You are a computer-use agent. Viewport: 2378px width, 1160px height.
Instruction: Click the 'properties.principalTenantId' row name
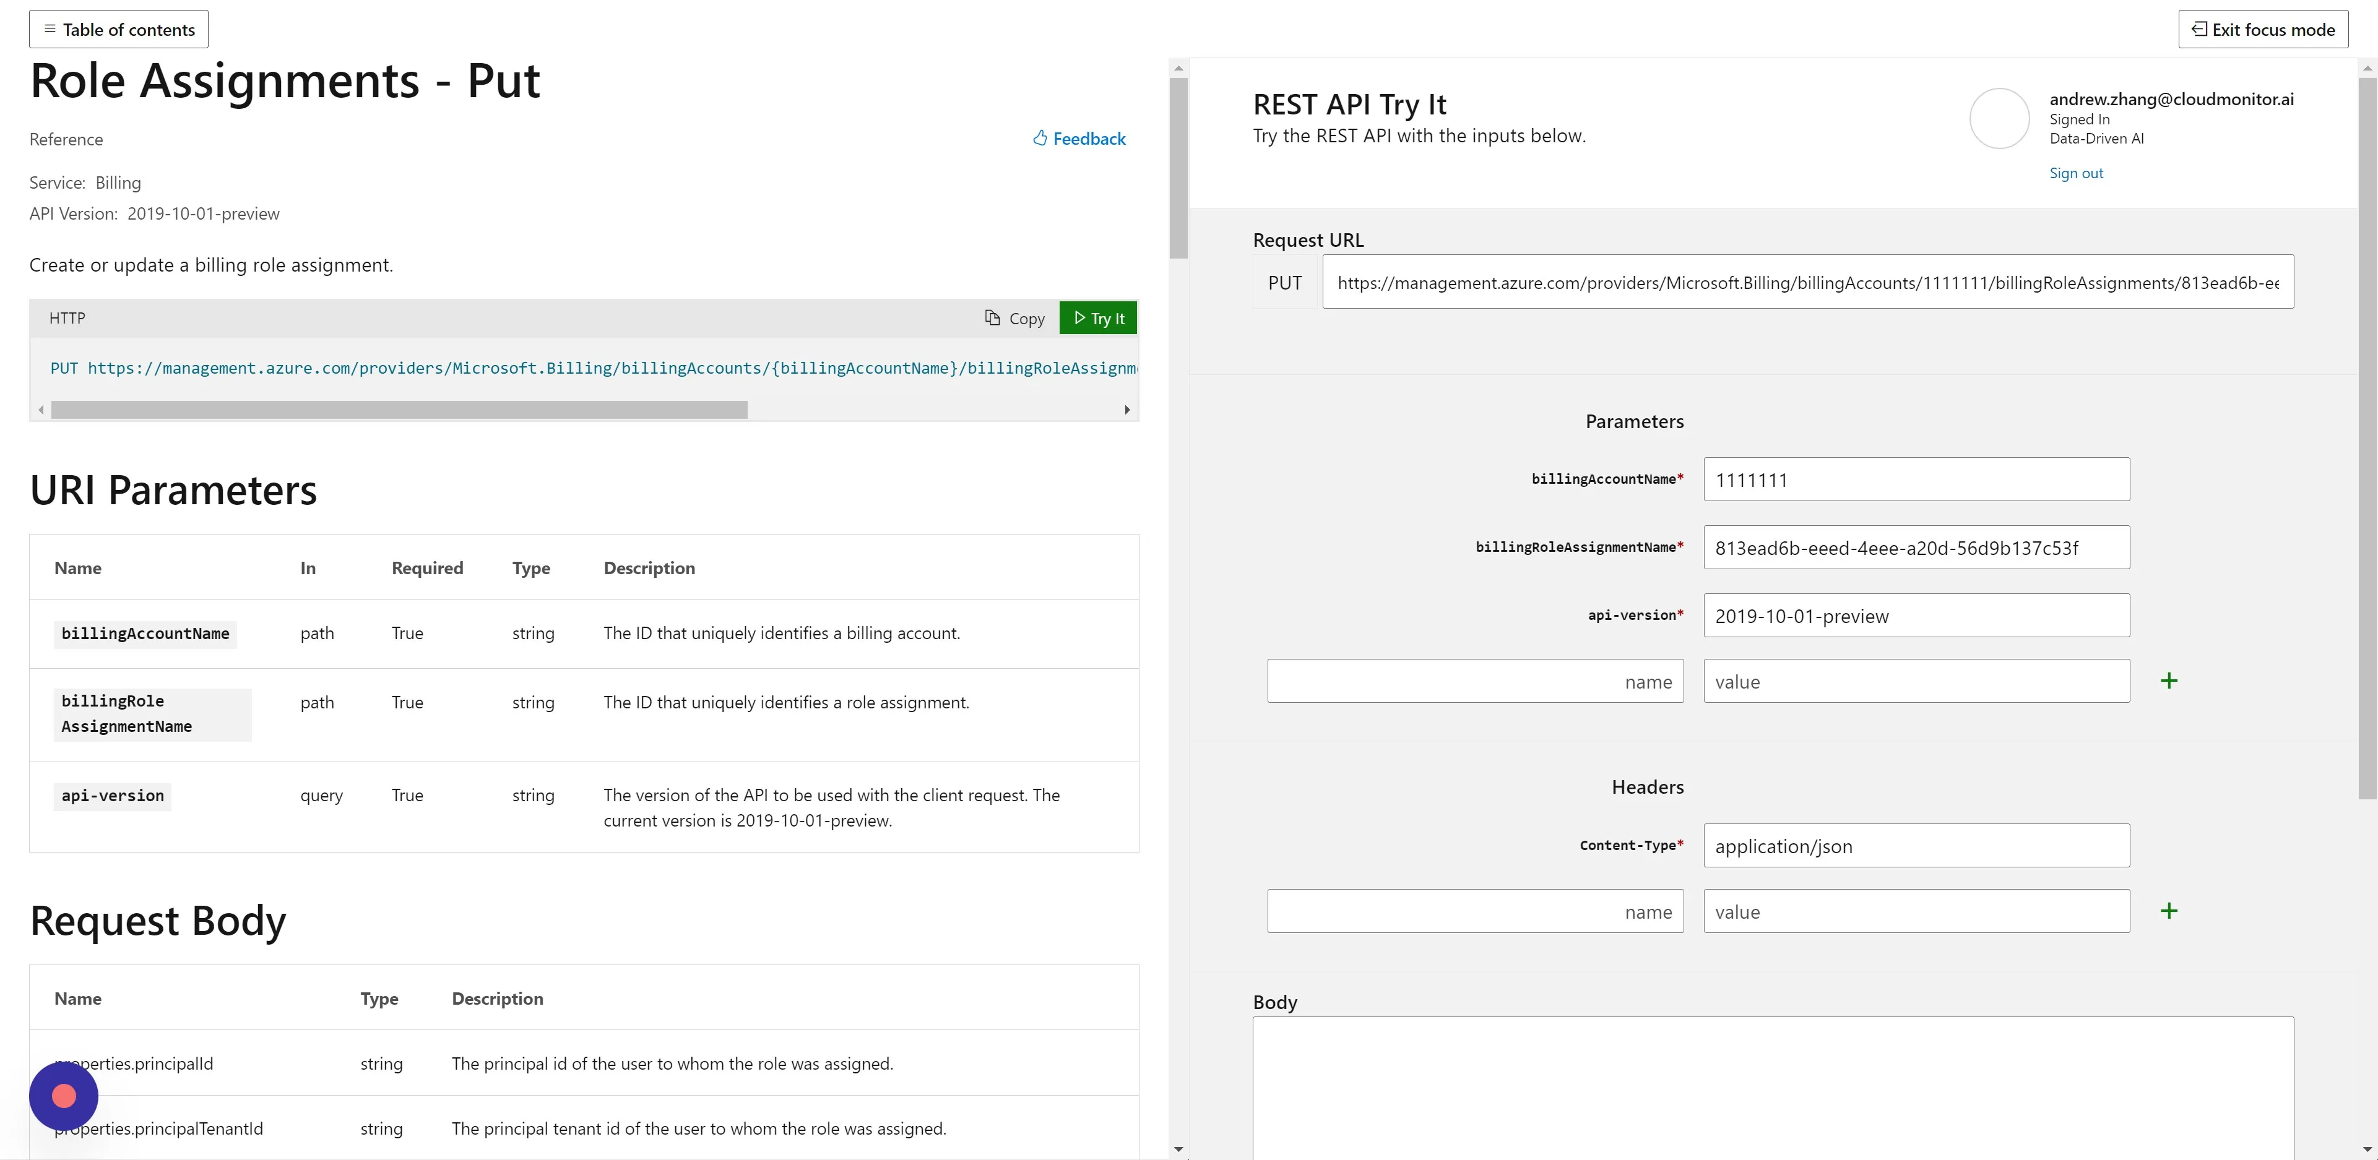159,1128
